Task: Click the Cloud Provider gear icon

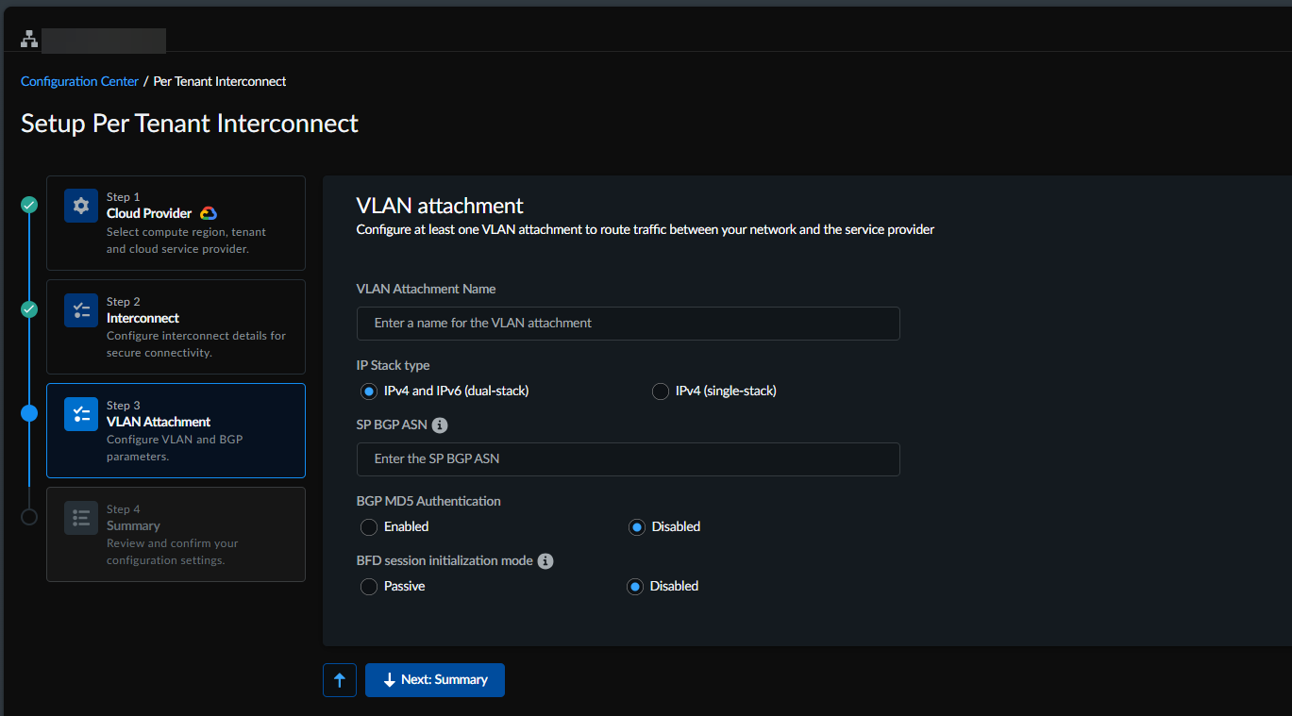Action: coord(81,206)
